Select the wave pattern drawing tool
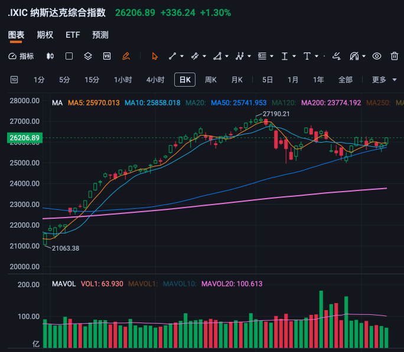 tap(240, 56)
